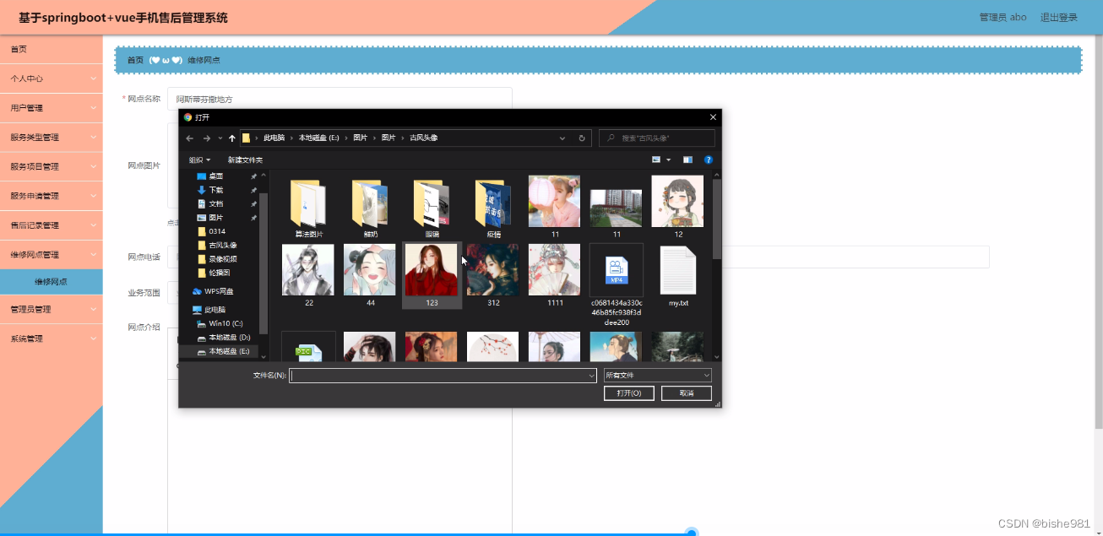Viewport: 1103px width, 536px height.
Task: Select WPS网盘 cloud entry in the navigation pane
Action: tap(218, 290)
